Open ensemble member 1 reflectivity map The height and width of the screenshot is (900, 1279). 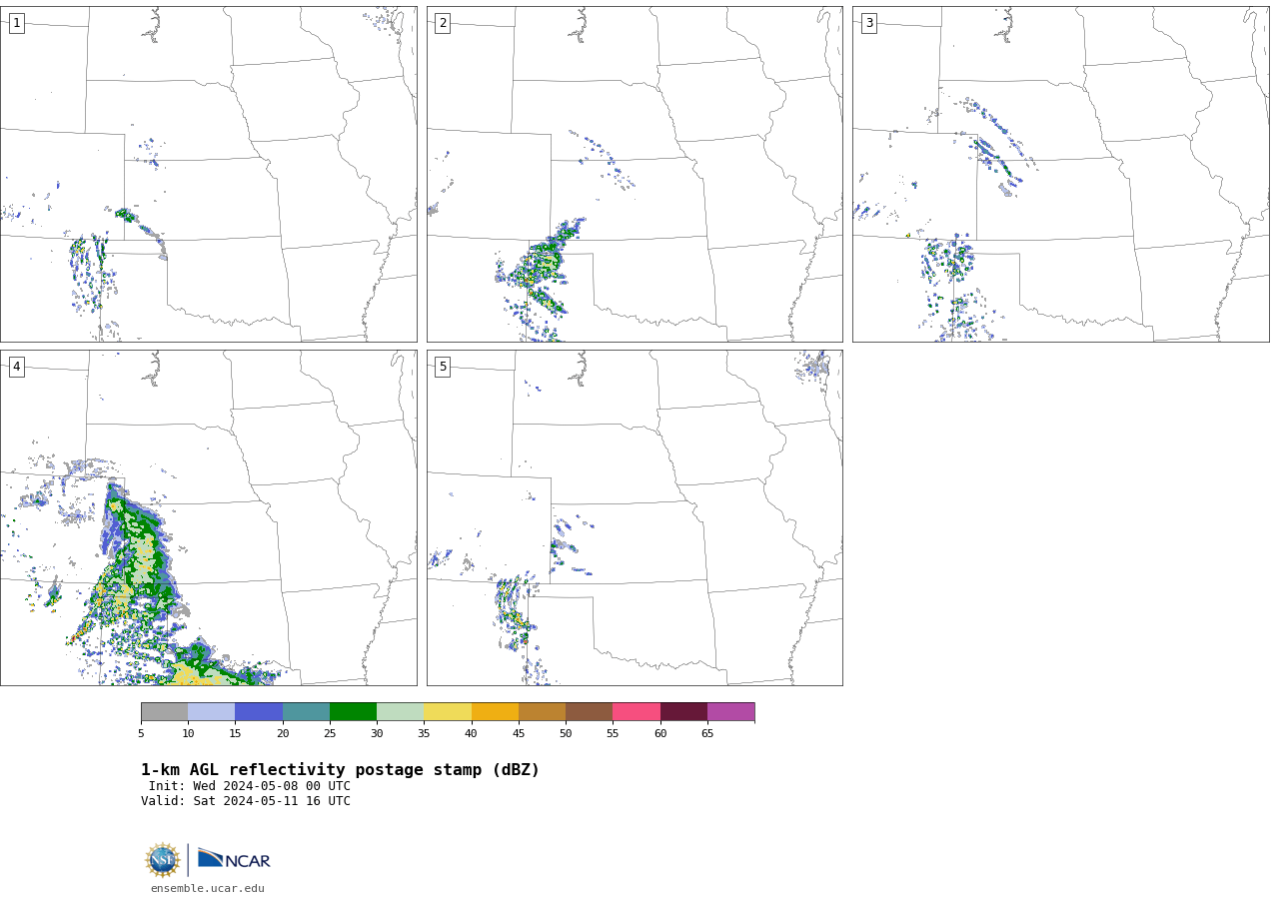tap(208, 174)
